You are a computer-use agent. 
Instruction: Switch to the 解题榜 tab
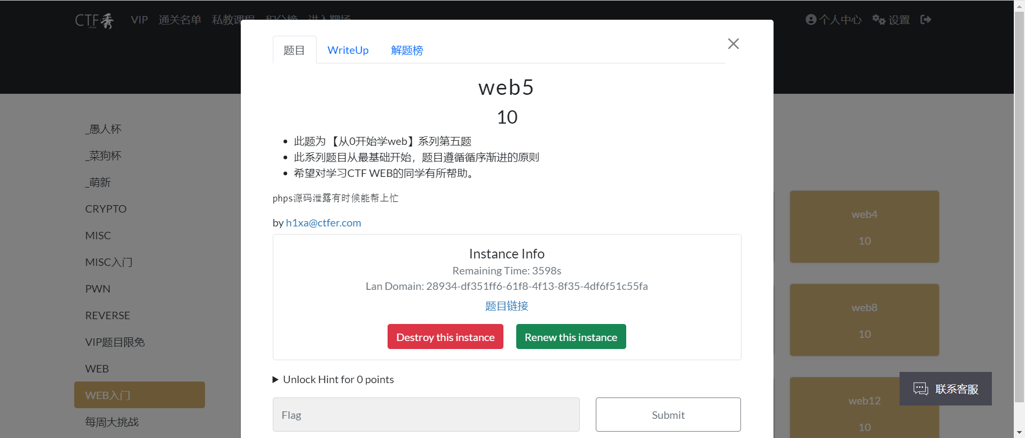tap(407, 50)
